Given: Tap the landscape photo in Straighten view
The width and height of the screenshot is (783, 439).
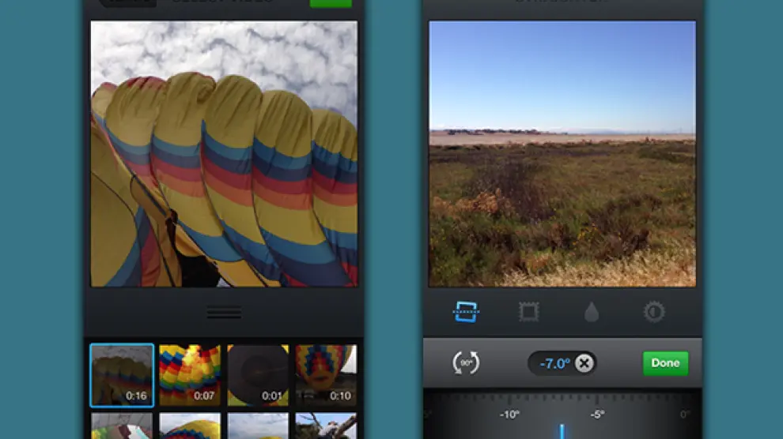Looking at the screenshot, I should [562, 154].
